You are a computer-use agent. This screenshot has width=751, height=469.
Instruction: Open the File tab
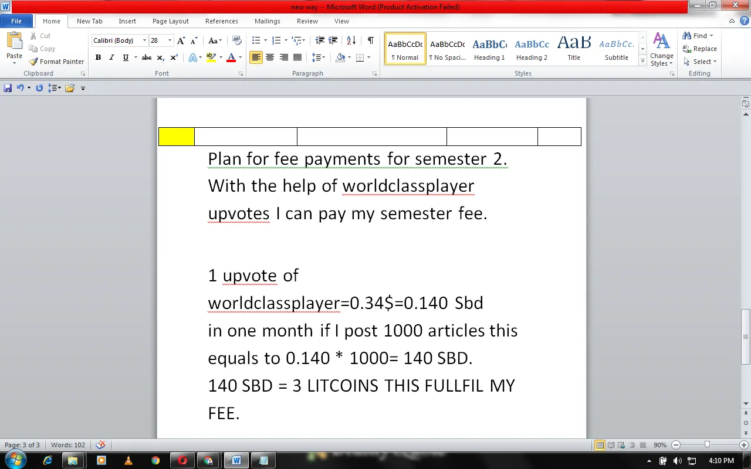coord(16,21)
